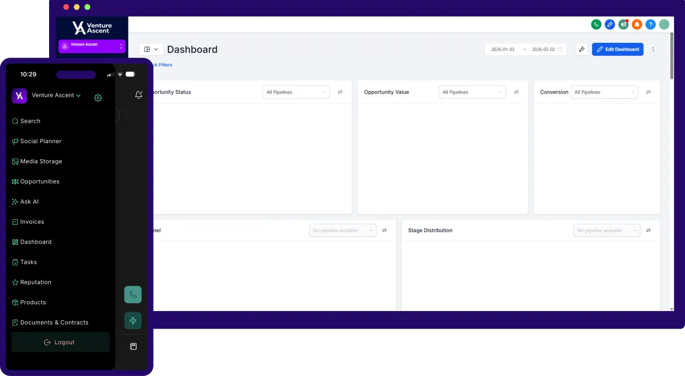This screenshot has height=376, width=685.
Task: Click the settings icon on Stage Distribution widget
Action: click(648, 231)
